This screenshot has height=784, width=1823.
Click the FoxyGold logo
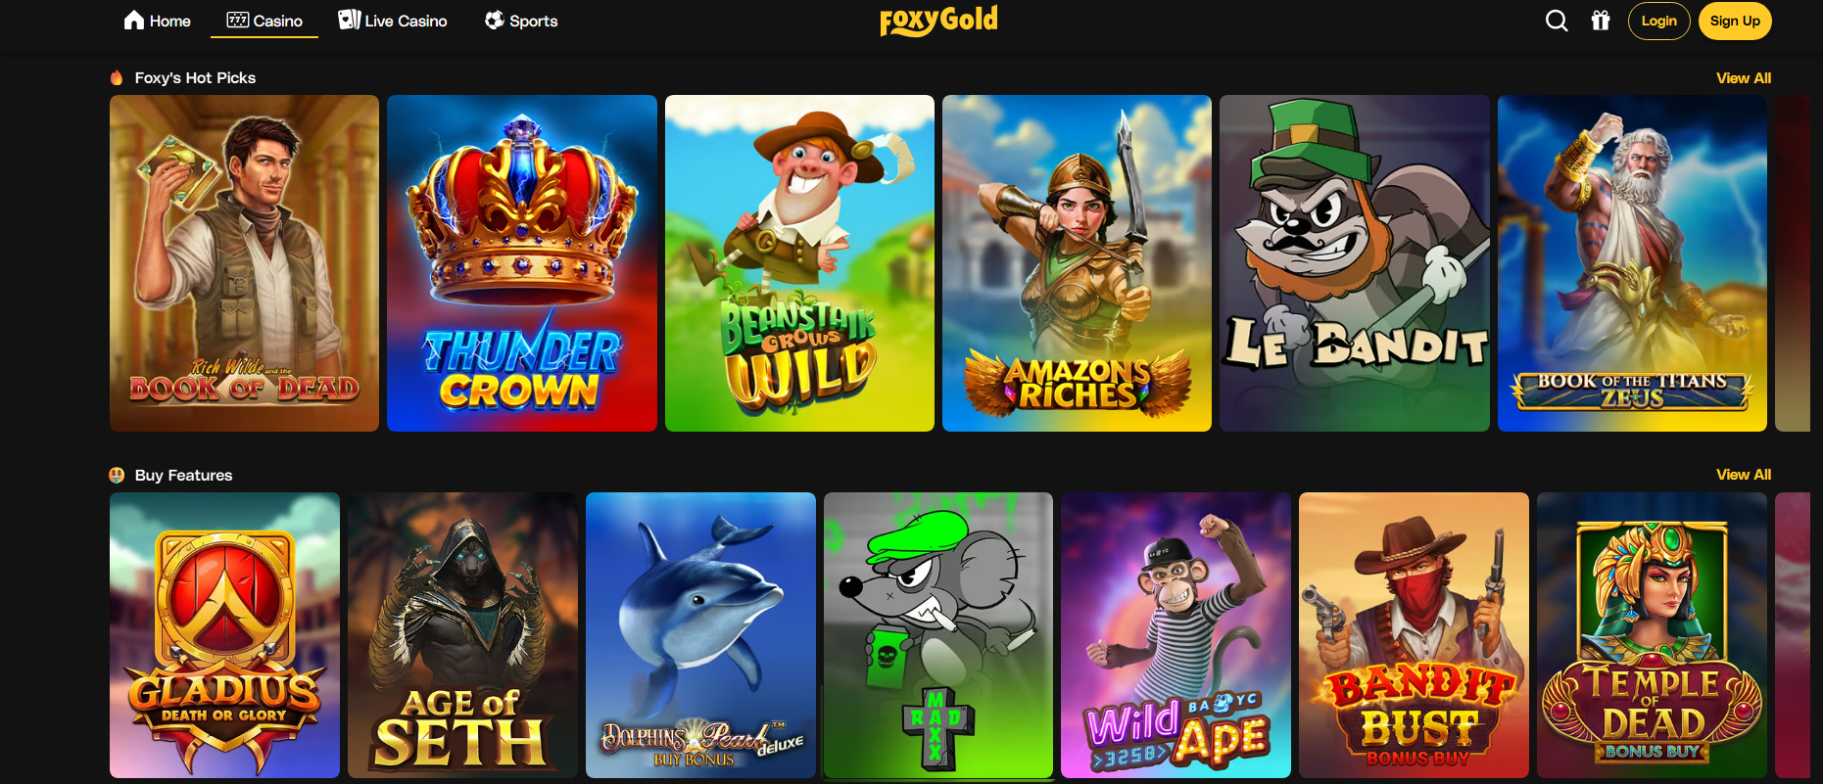[938, 21]
